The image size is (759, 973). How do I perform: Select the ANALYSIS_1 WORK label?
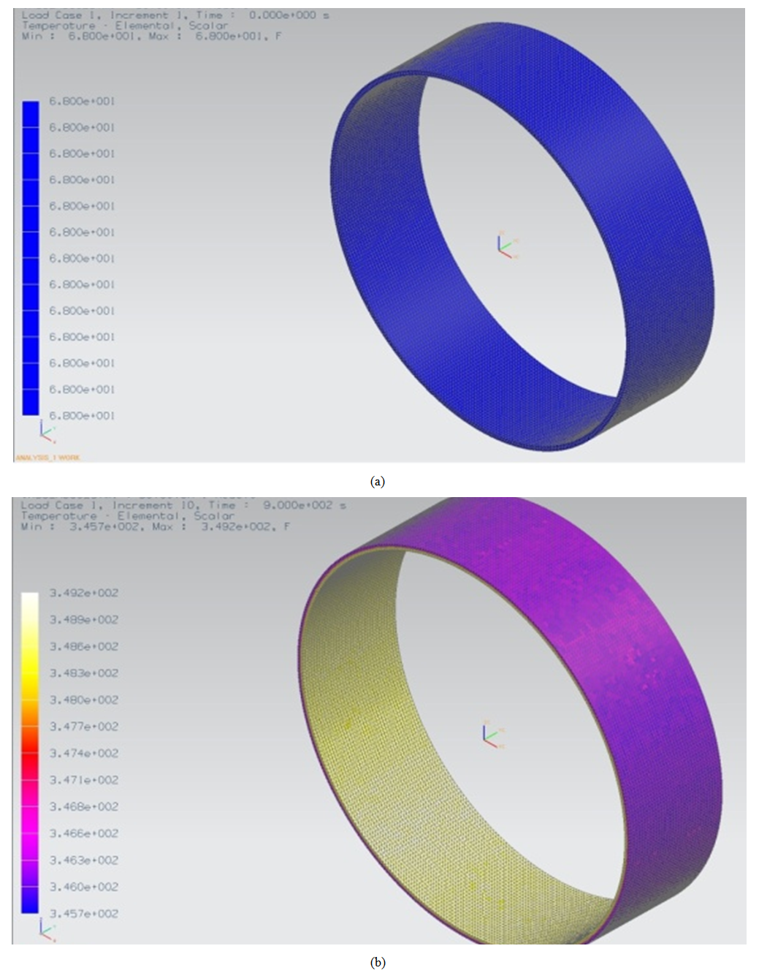click(47, 458)
